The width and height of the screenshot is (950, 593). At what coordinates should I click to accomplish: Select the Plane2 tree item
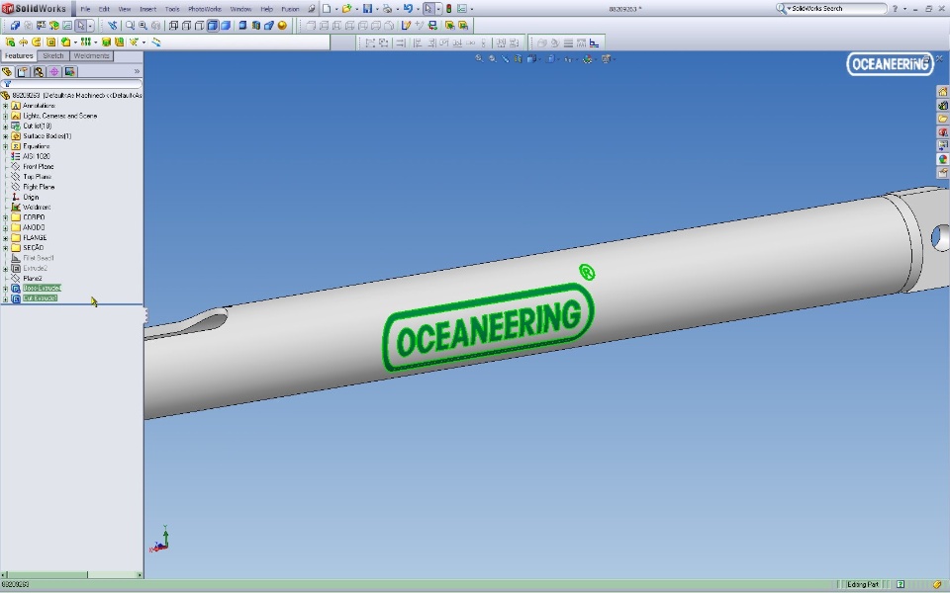click(x=33, y=279)
